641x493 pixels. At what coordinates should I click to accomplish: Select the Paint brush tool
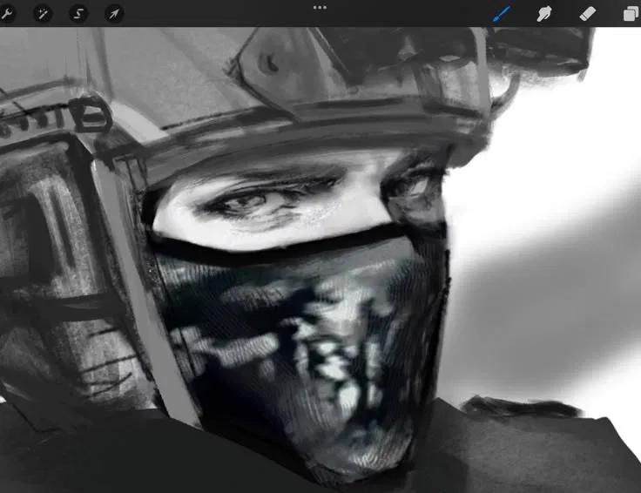point(501,14)
